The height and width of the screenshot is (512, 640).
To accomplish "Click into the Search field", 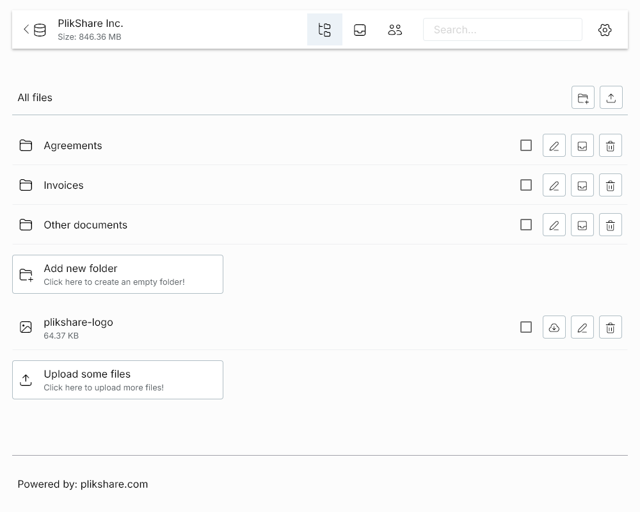I will tap(502, 29).
